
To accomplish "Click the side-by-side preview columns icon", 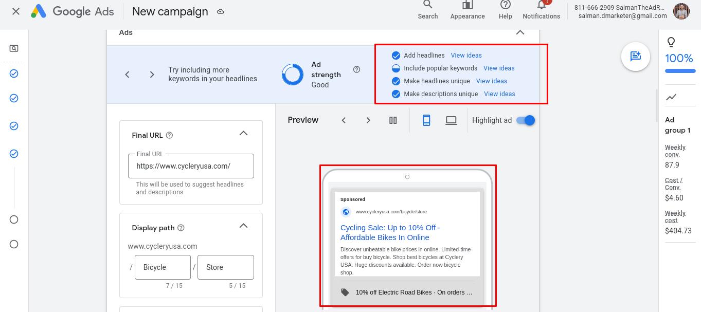I will [393, 120].
